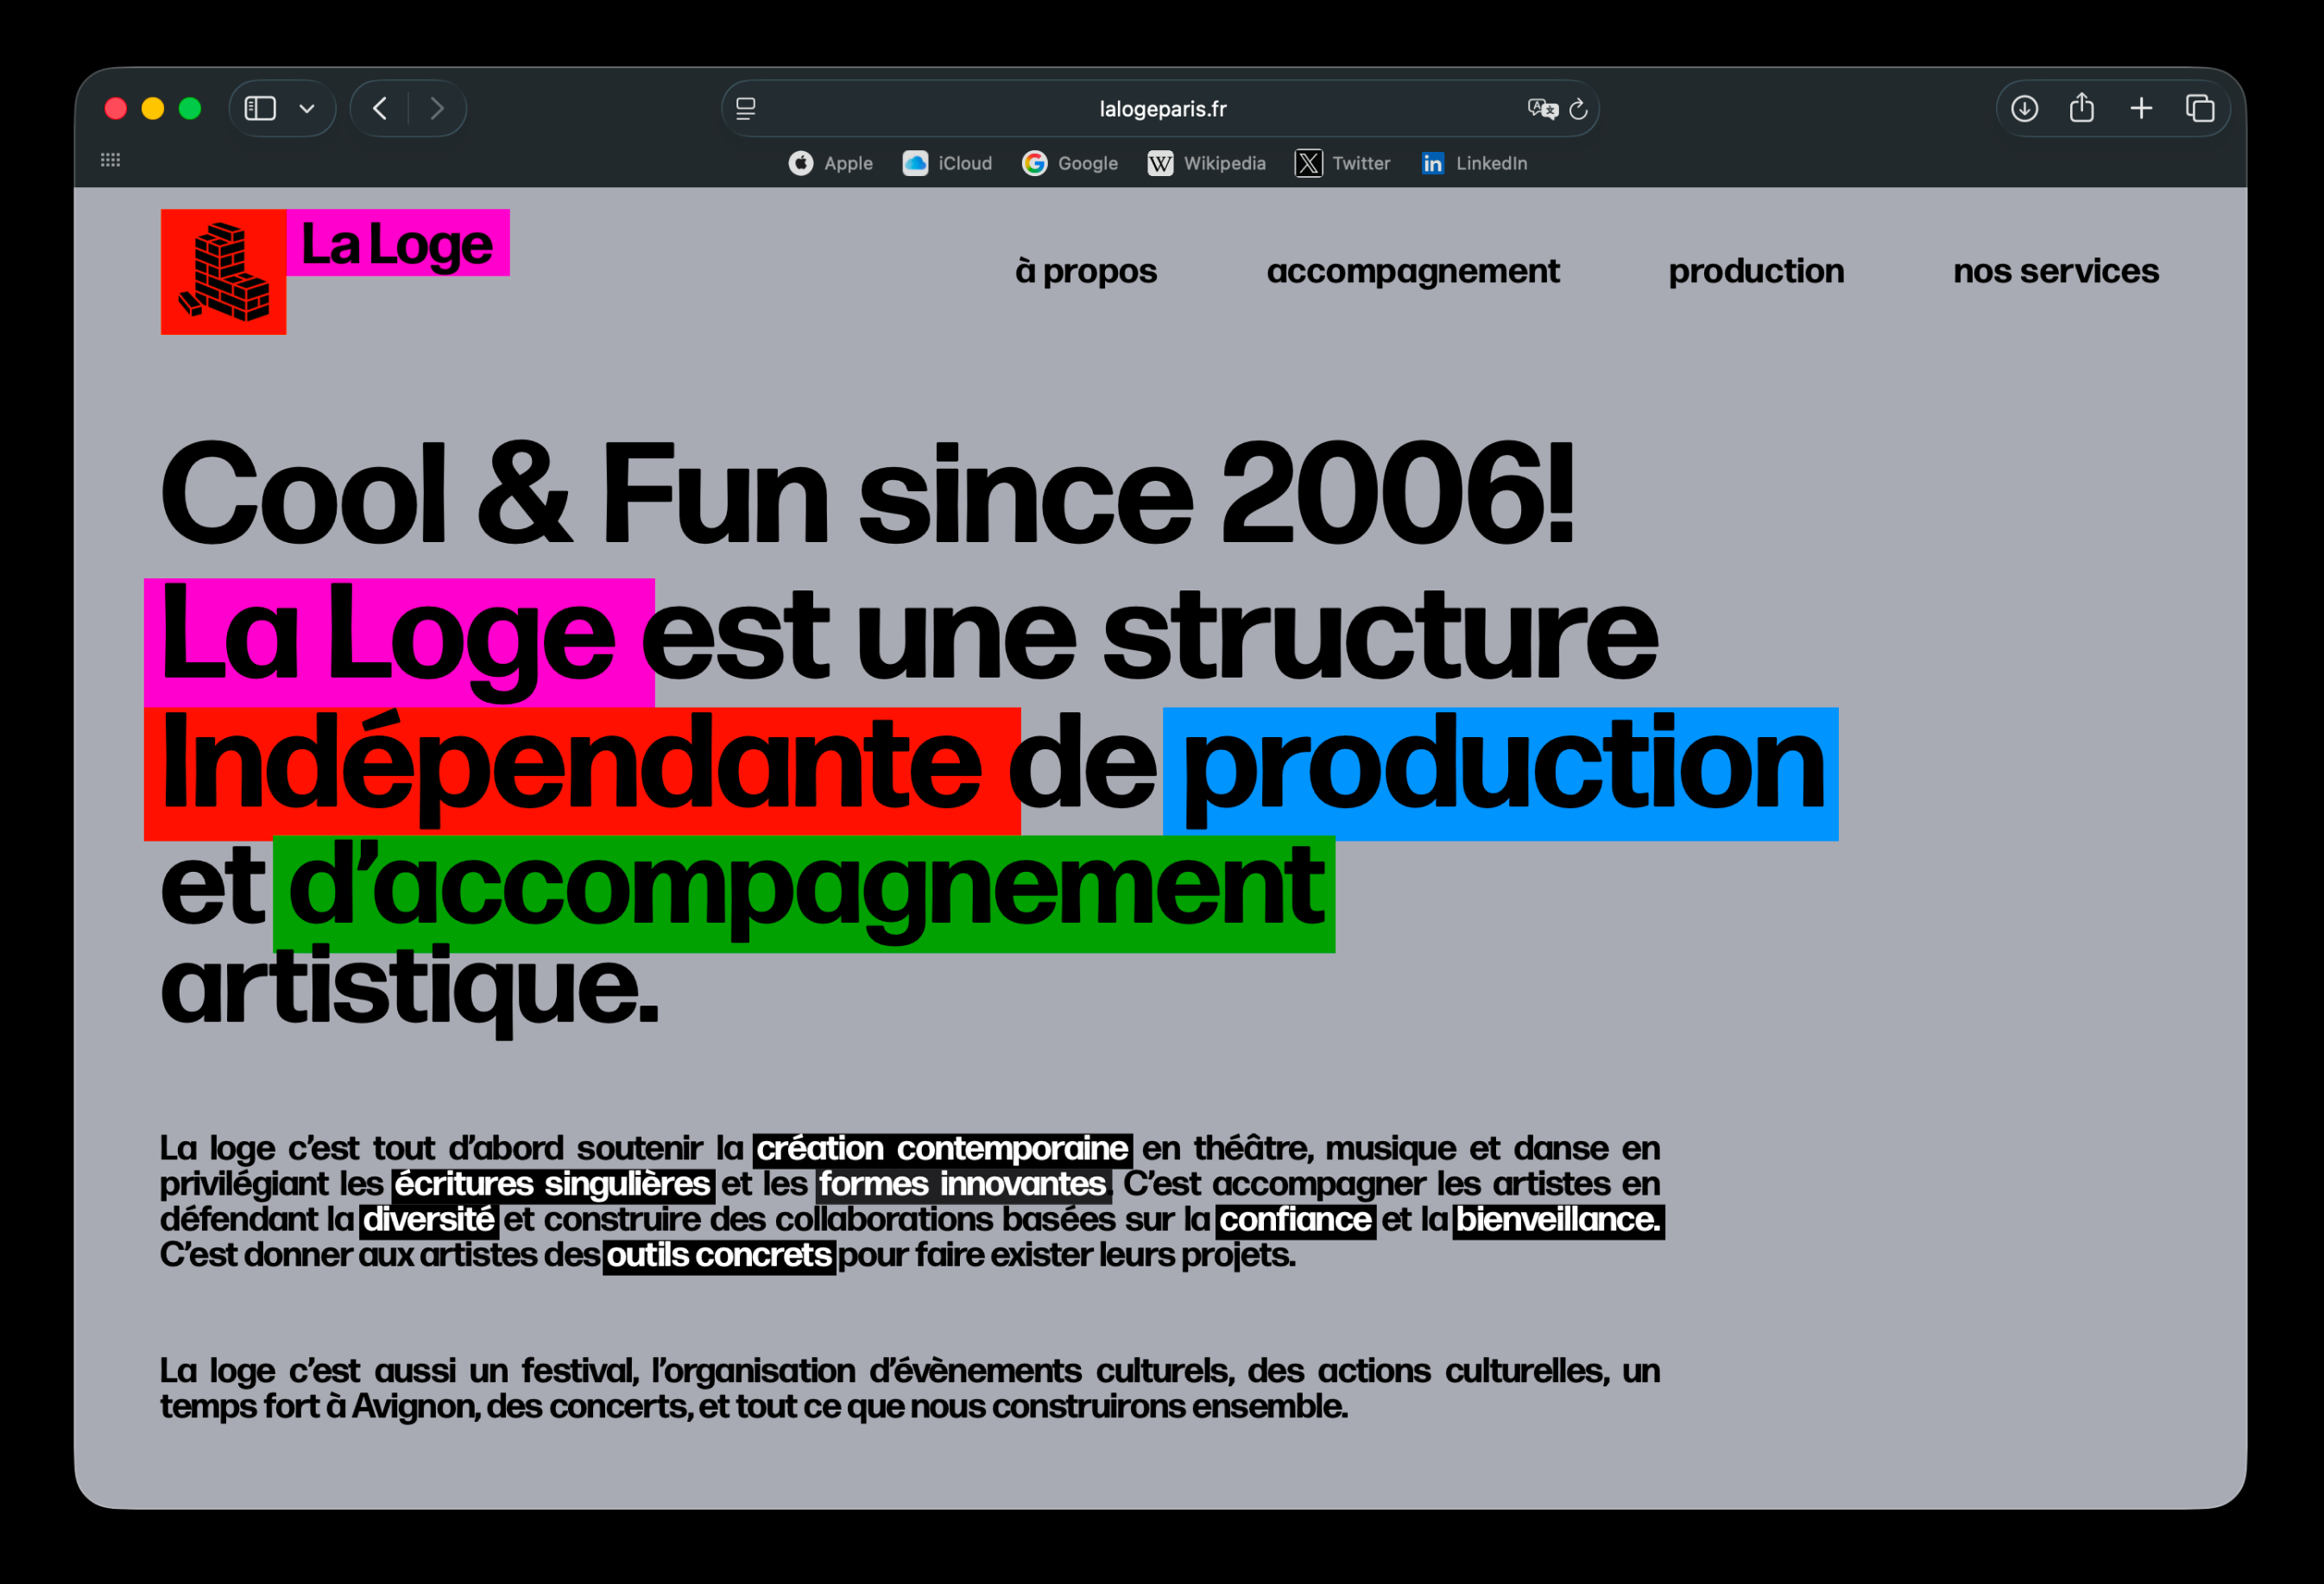Click highlighted 'formes innovantes' text

point(963,1184)
